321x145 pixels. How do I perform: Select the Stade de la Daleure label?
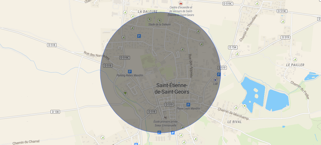159,24
